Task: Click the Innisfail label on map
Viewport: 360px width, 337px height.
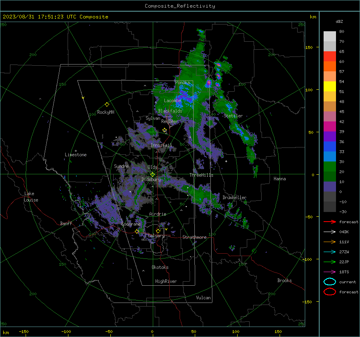Action: pos(161,145)
